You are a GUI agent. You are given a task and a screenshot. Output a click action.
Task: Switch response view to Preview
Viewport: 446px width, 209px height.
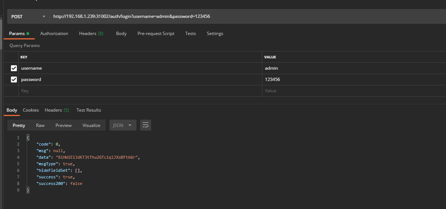pyautogui.click(x=64, y=125)
